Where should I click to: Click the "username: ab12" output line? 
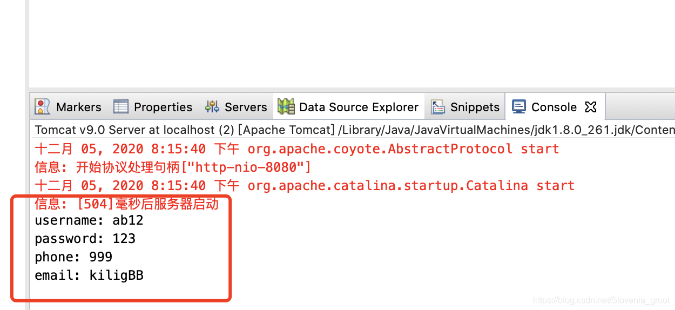click(x=89, y=220)
